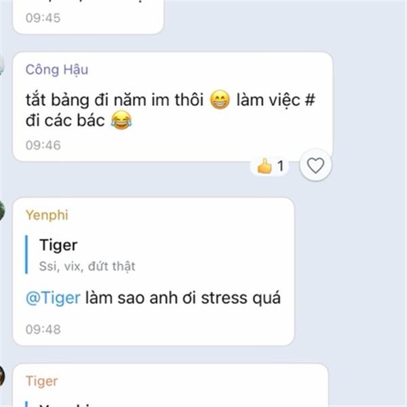The width and height of the screenshot is (407, 407).
Task: Click the quoted reply bar in Tiger's message
Action: point(26,404)
